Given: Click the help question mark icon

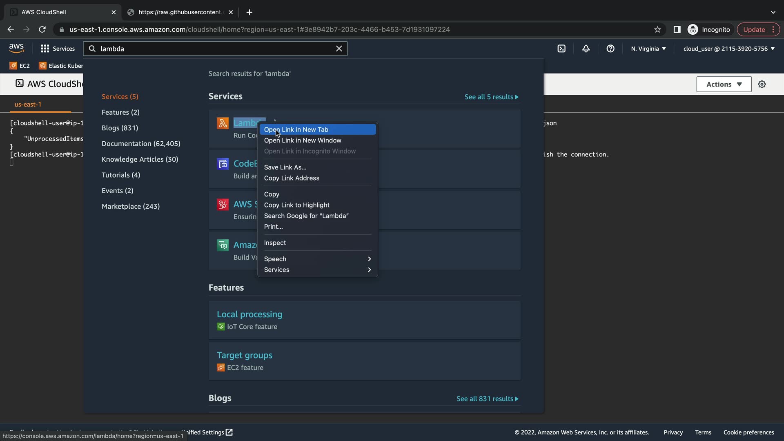Looking at the screenshot, I should 610,49.
